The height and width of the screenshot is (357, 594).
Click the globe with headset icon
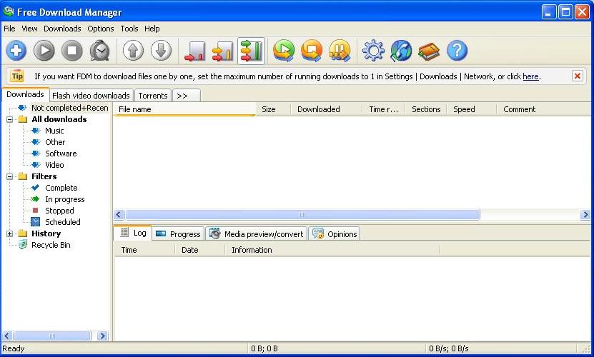coord(401,51)
